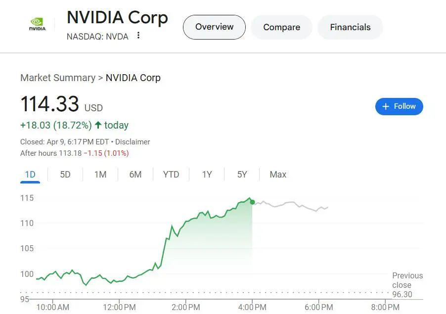Select the 6M time range
446x314 pixels.
135,175
